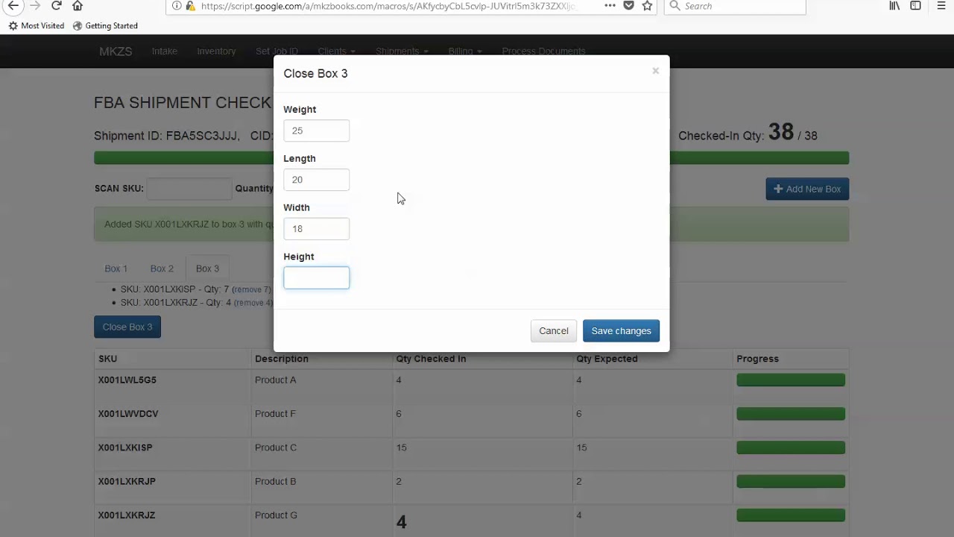954x537 pixels.
Task: Switch to Box 2 tab
Action: tap(162, 268)
